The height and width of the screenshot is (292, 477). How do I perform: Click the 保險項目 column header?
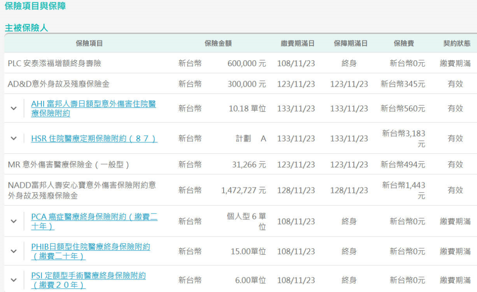89,43
